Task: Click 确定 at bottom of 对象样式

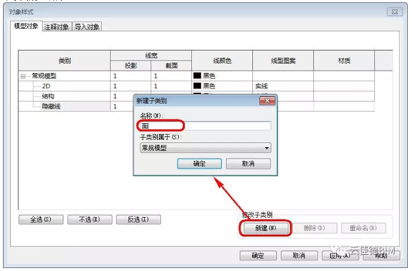Action: point(258,255)
